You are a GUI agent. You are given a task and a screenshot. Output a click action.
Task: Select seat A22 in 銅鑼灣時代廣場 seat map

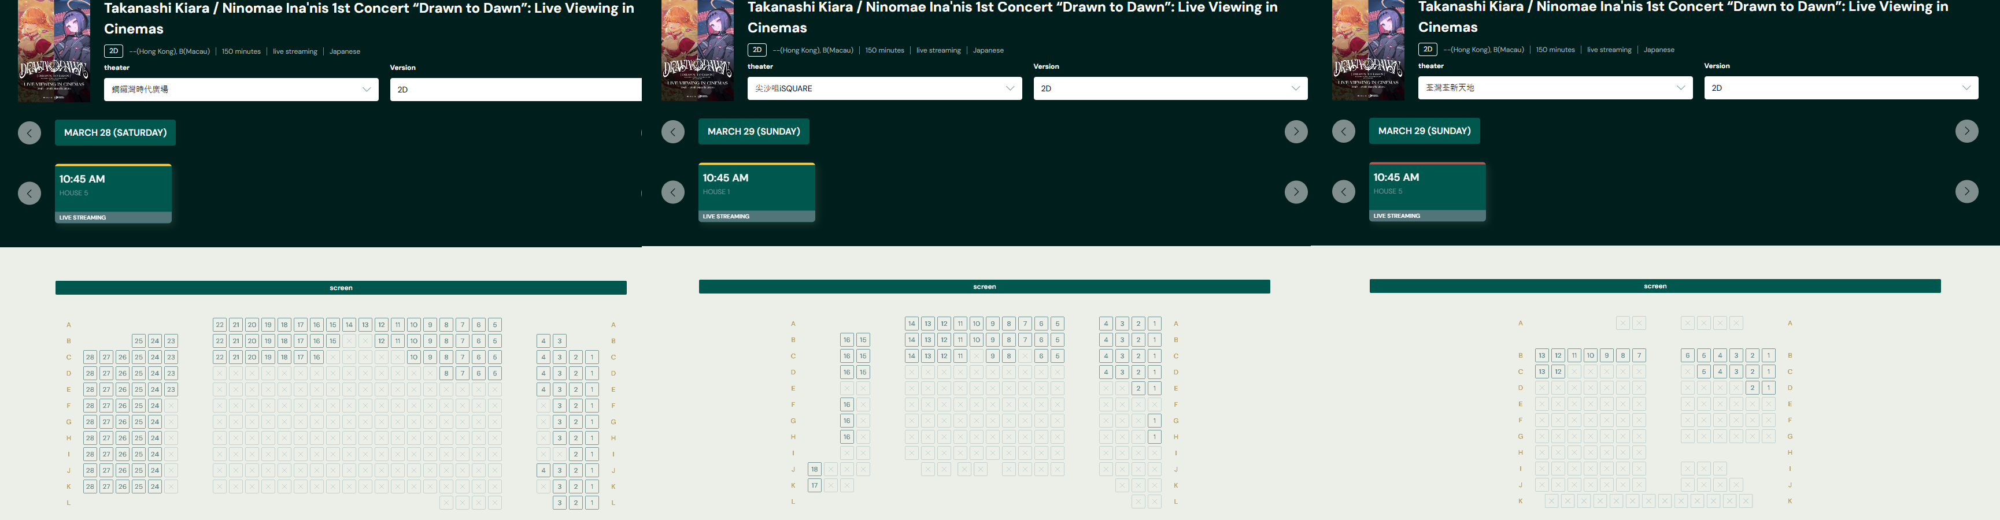point(220,325)
